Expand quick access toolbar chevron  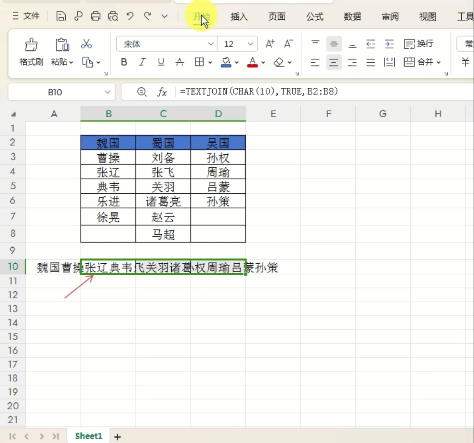pos(164,16)
